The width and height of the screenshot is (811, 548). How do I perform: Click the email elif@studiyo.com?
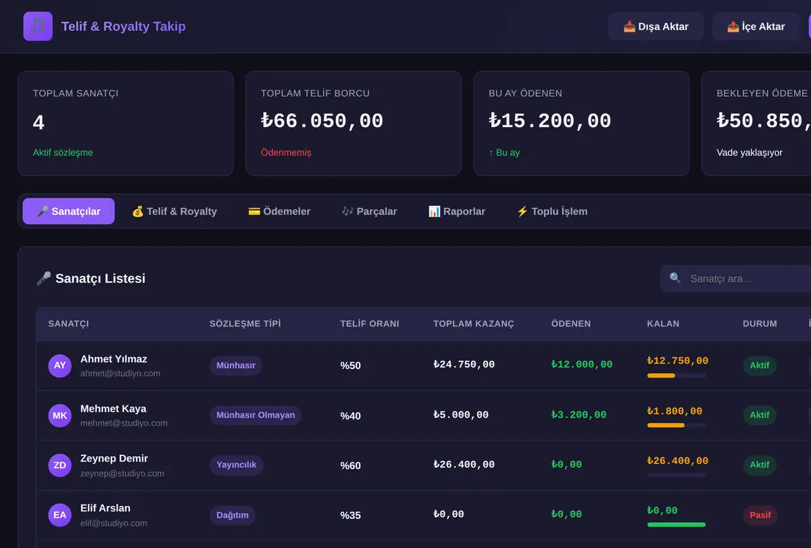point(114,522)
